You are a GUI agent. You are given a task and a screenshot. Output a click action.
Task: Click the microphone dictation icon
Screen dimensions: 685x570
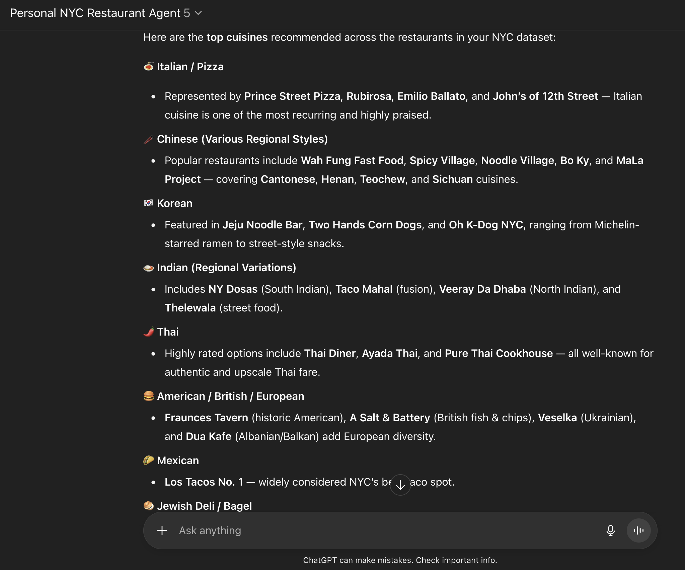click(x=610, y=530)
